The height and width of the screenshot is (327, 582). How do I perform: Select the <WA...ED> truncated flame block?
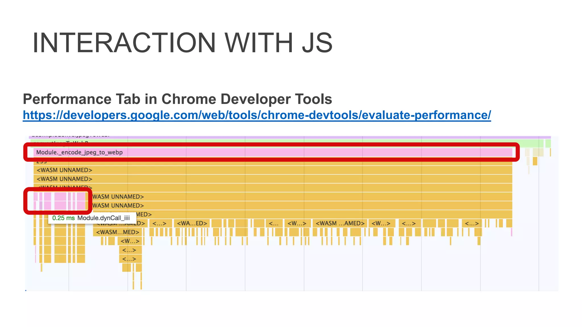pos(192,223)
